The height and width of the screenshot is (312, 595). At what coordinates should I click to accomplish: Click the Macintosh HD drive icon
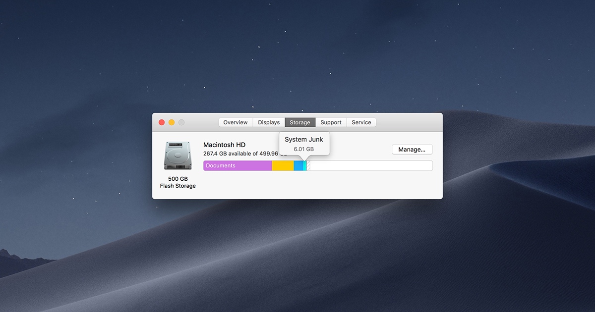pyautogui.click(x=177, y=155)
